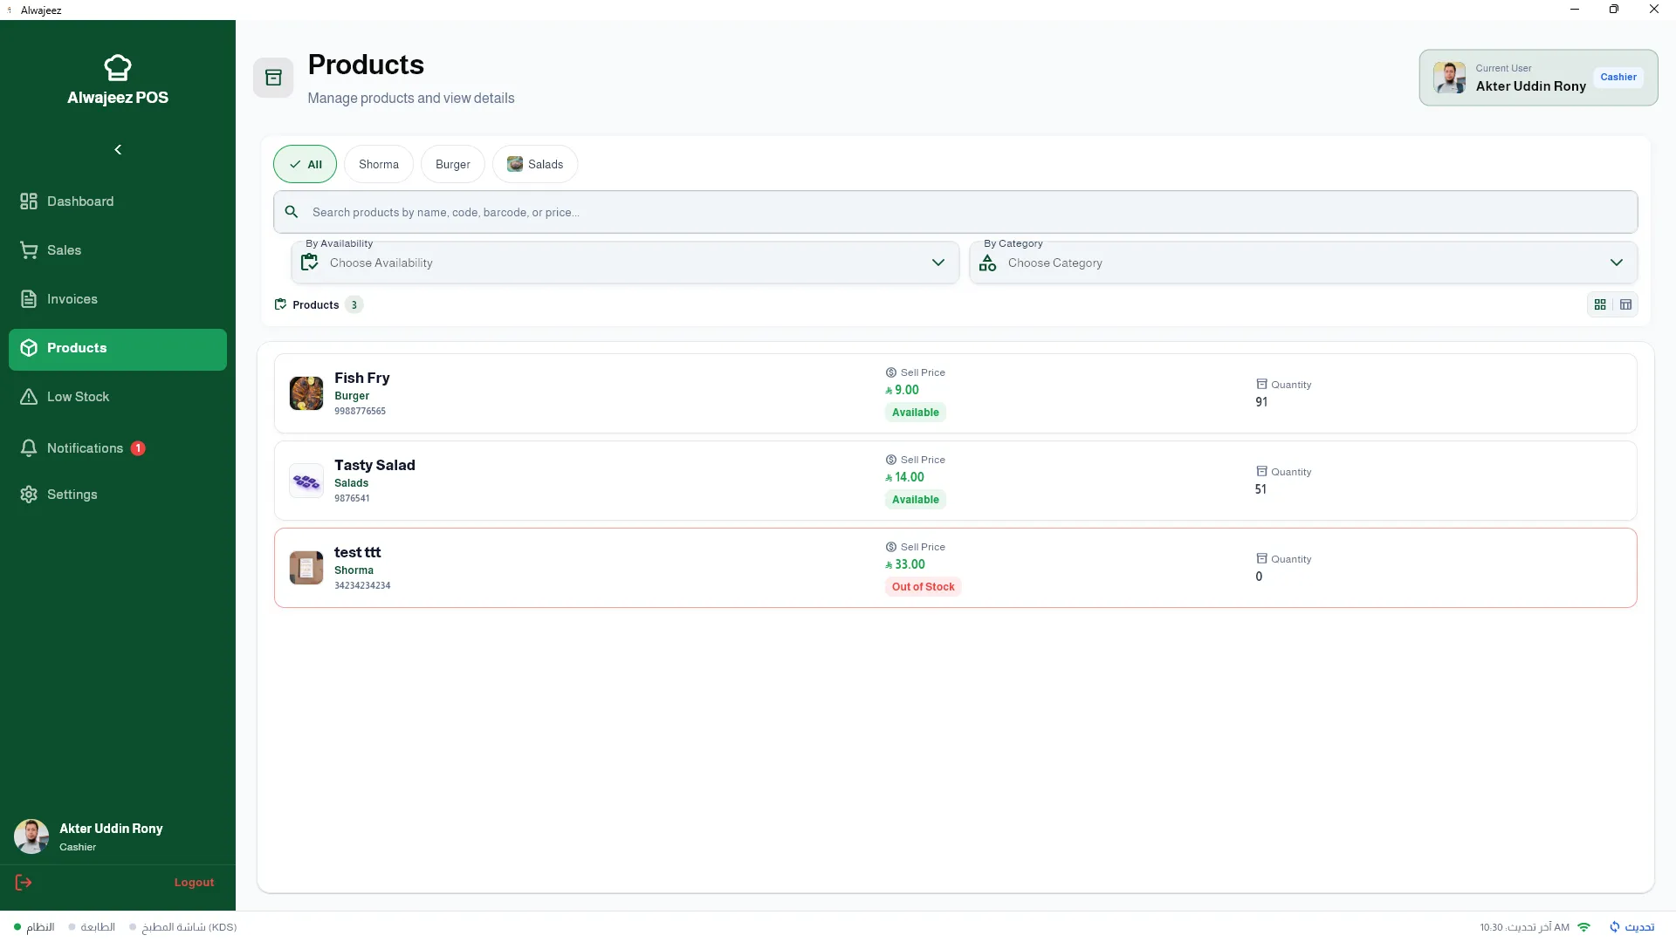This screenshot has width=1676, height=942.
Task: Click the Fish Fry product thumbnail
Action: click(306, 393)
